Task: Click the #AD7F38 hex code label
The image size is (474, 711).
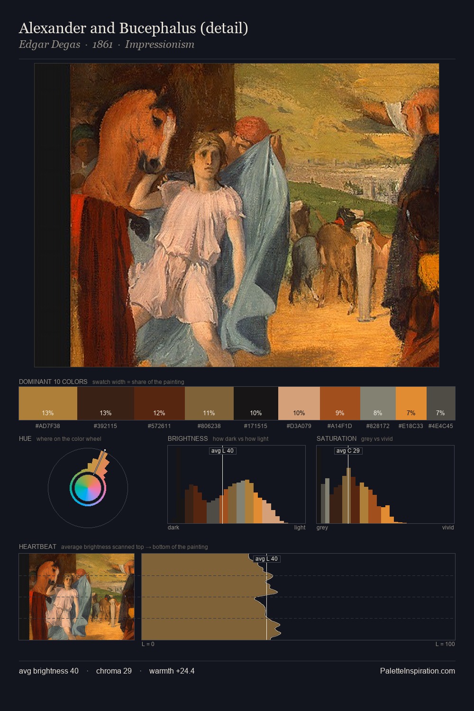Action: [x=48, y=426]
